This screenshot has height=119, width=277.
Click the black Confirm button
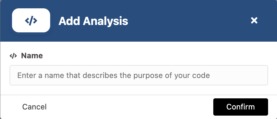click(240, 107)
